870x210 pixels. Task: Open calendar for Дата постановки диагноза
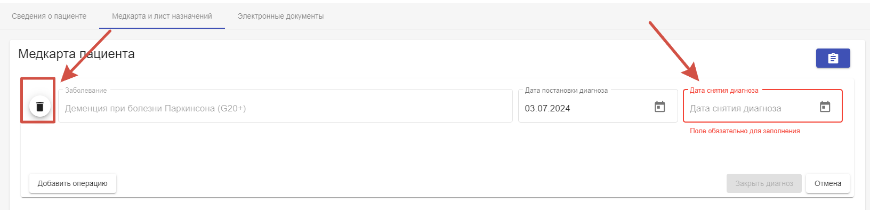(x=659, y=107)
